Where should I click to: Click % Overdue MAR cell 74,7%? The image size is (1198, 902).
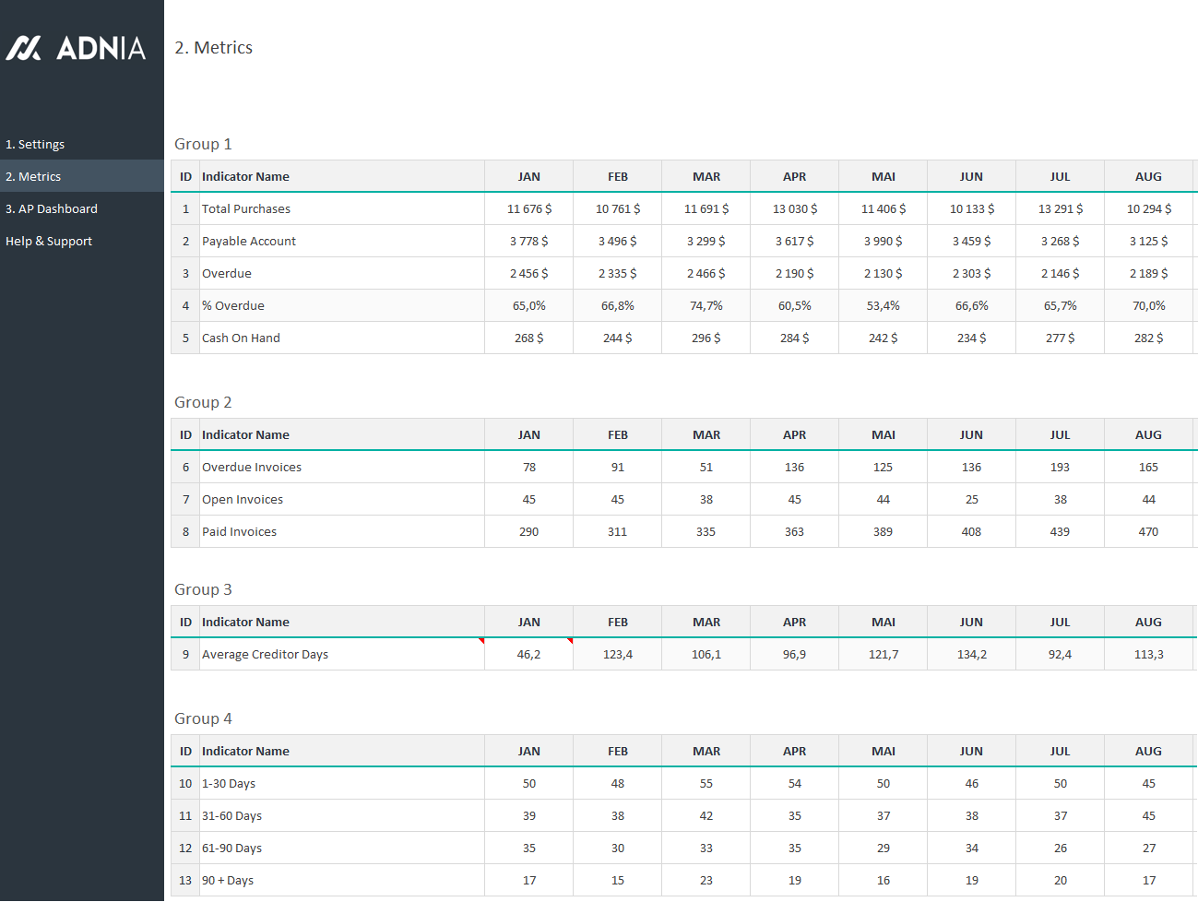706,306
